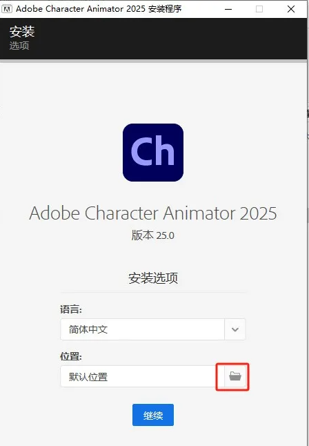Close the installer window

[291, 9]
